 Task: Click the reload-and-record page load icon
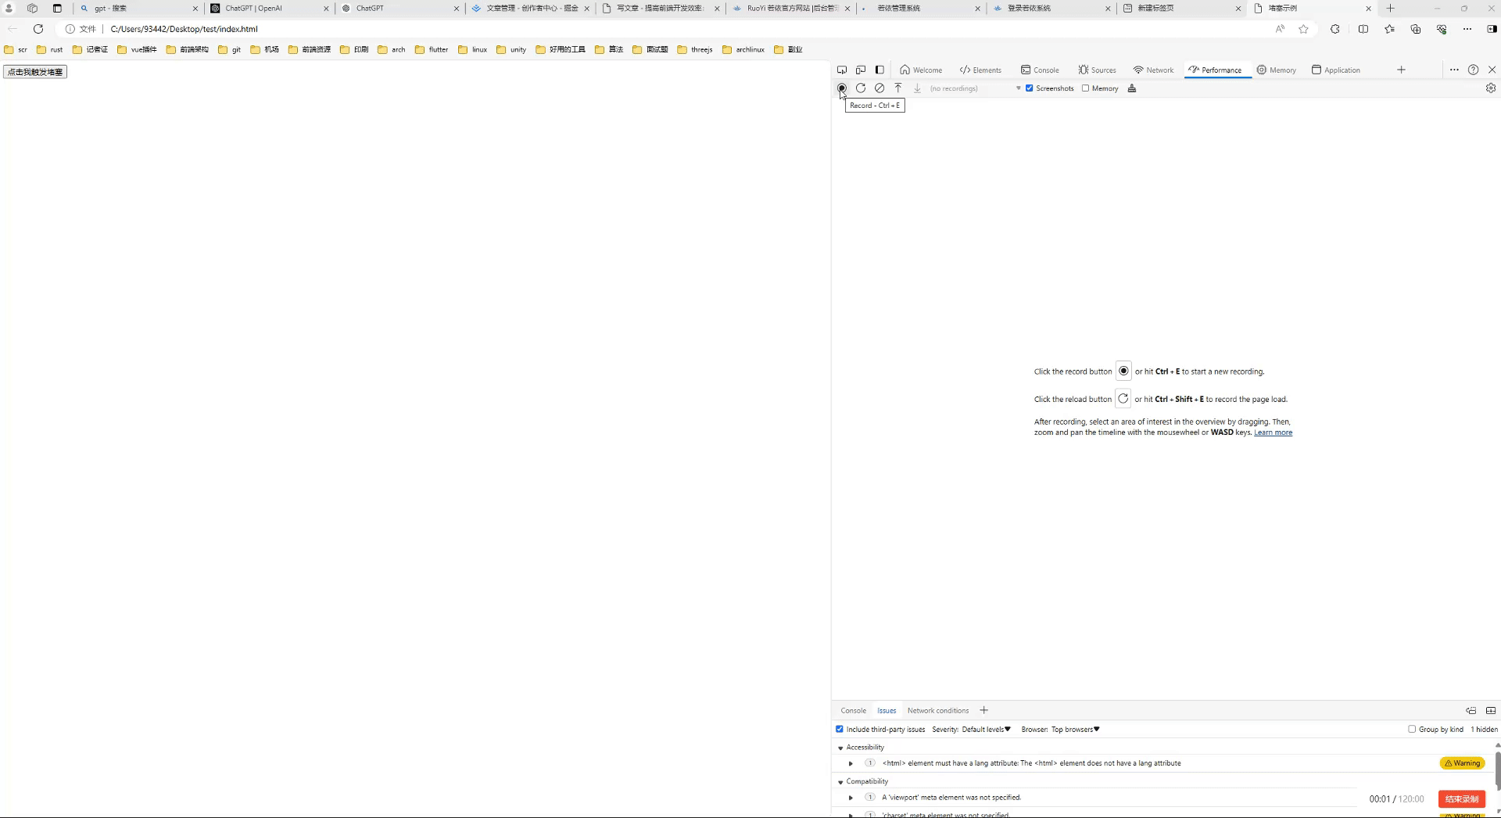coord(861,88)
